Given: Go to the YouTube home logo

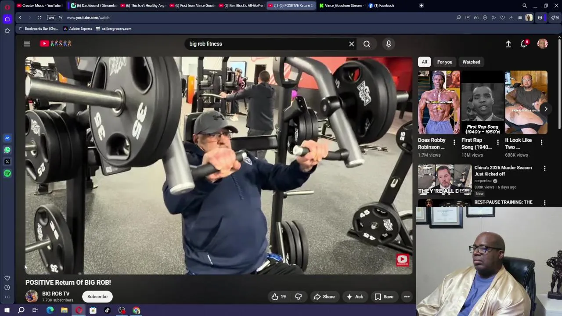Looking at the screenshot, I should pos(55,43).
